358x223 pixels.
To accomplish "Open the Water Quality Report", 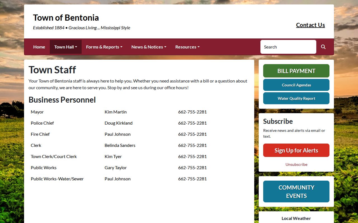I will click(296, 98).
